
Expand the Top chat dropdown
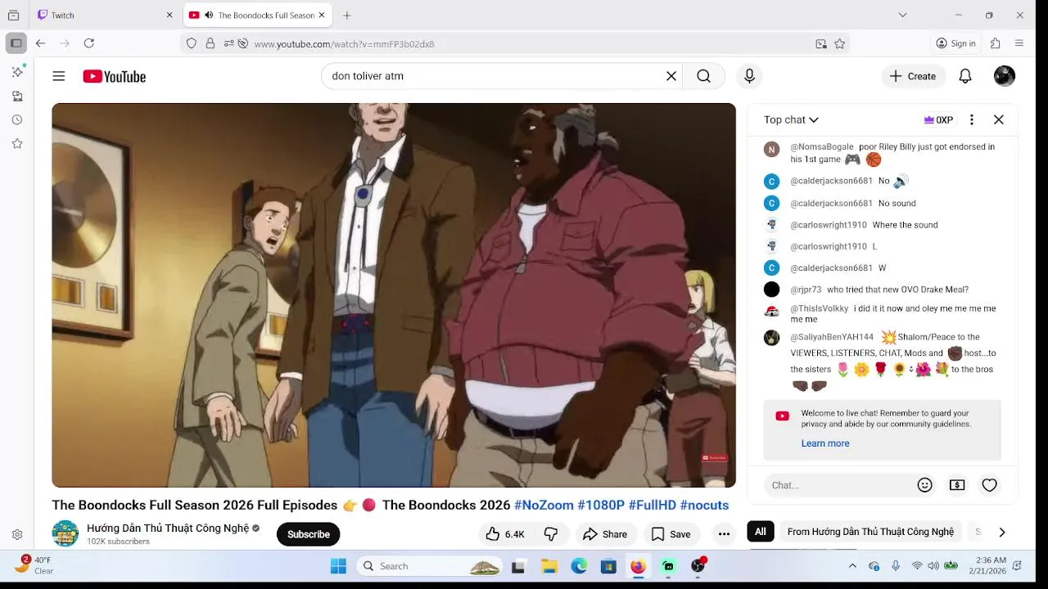(x=791, y=119)
